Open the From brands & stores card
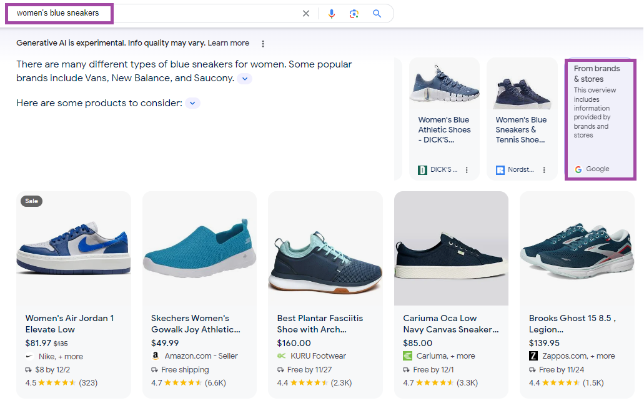644x408 pixels. (x=600, y=119)
